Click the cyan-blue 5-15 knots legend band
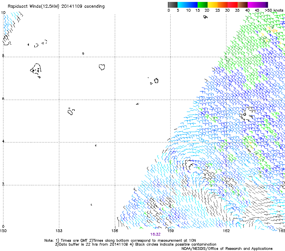 pos(188,5)
